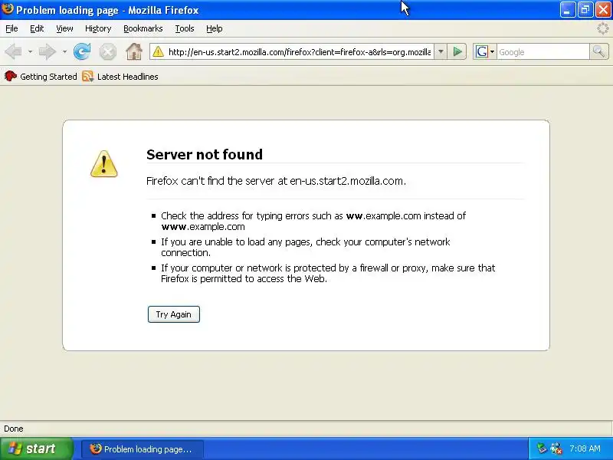
Task: Go to the Home page
Action: click(133, 51)
